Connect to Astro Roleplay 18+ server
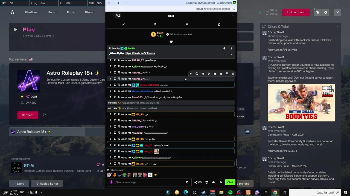Screen dimensions: 350x196 click(x=28, y=115)
